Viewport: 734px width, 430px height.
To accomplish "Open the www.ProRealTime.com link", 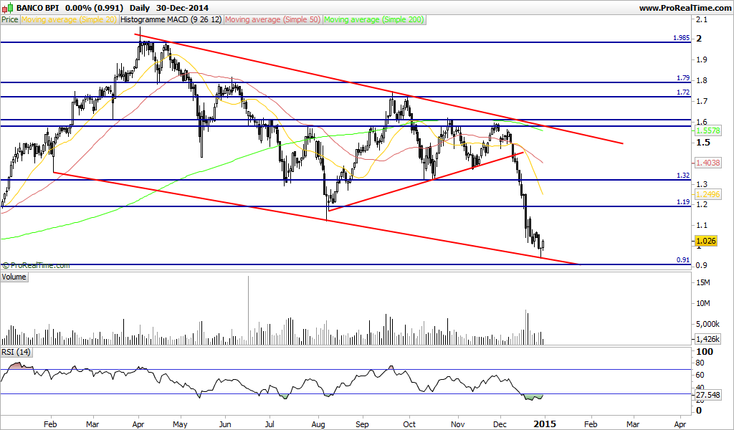I will point(685,8).
